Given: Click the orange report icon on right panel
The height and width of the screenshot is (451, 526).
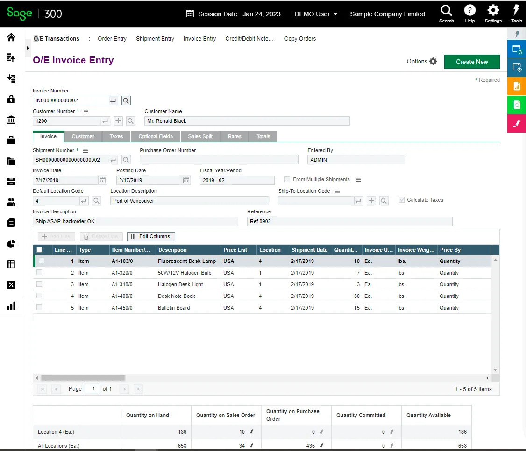Looking at the screenshot, I should 517,86.
